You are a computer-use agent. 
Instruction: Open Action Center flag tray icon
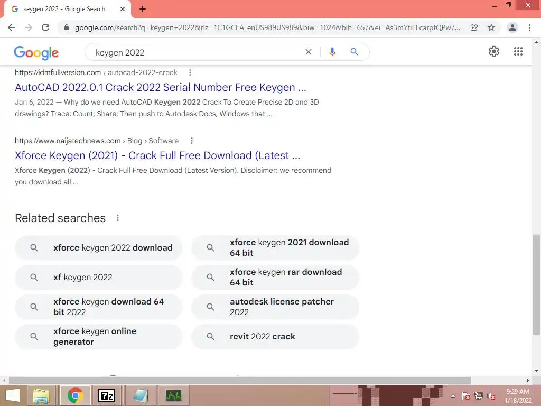click(466, 396)
